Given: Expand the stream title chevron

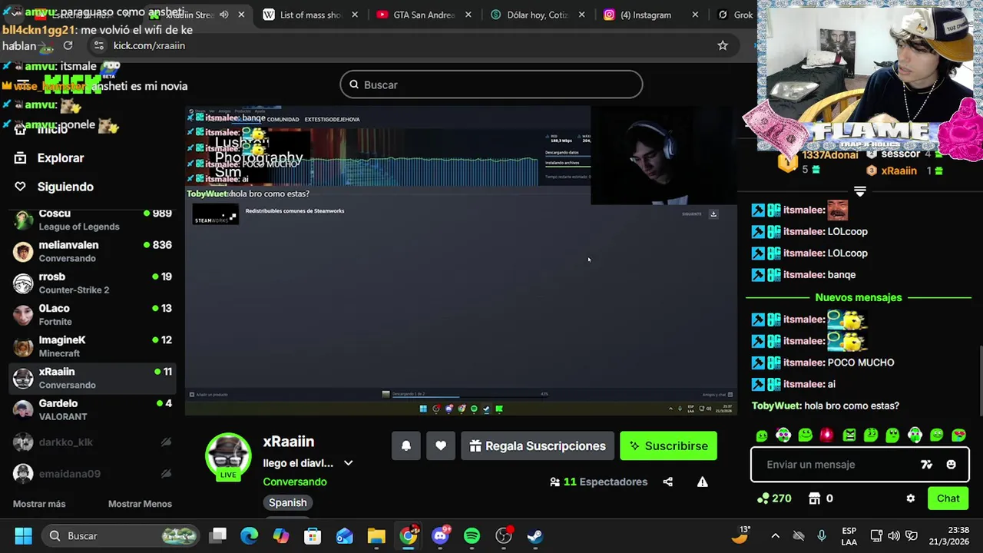Looking at the screenshot, I should point(348,463).
